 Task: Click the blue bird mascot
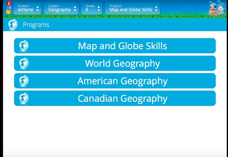coord(213,8)
